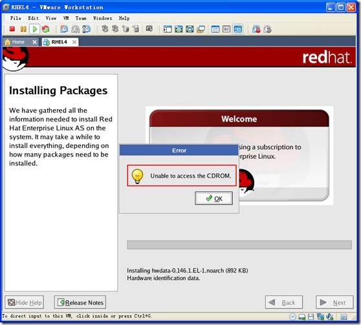Click the Unity mode toolbar icon
The height and width of the screenshot is (325, 361).
(x=201, y=29)
